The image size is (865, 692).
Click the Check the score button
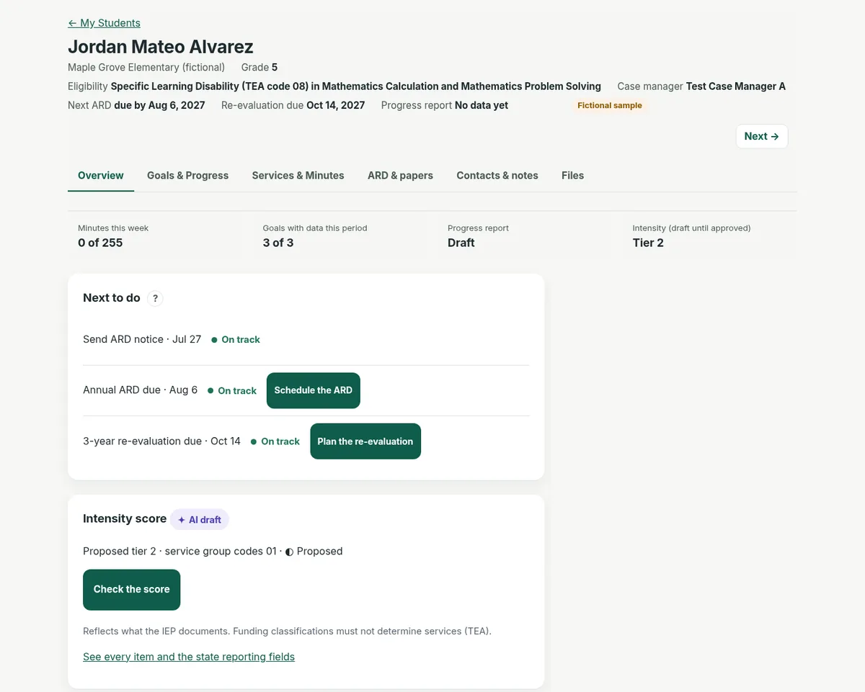pos(131,589)
